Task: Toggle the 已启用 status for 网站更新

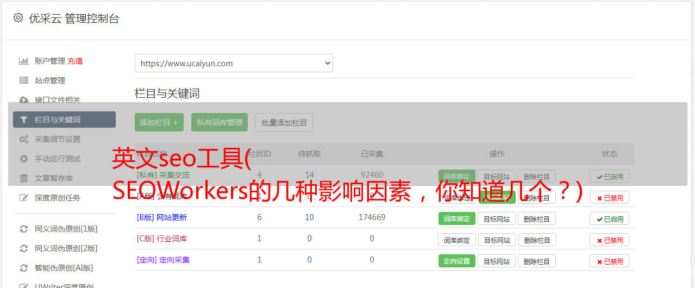Action: point(610,218)
